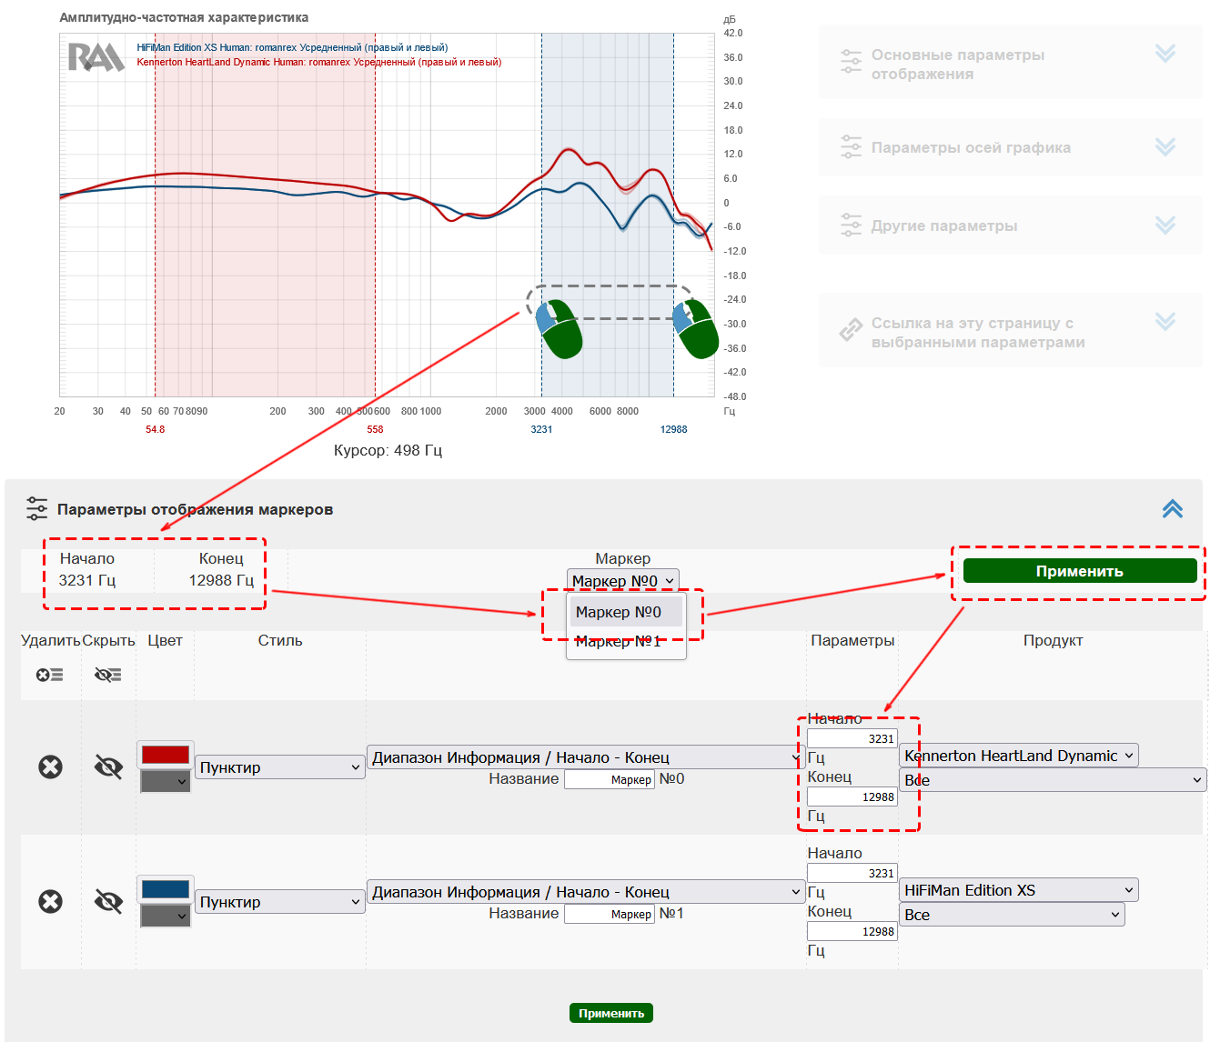Click the HiFiMan Edition XS legend entry
The image size is (1210, 1042).
(x=292, y=47)
